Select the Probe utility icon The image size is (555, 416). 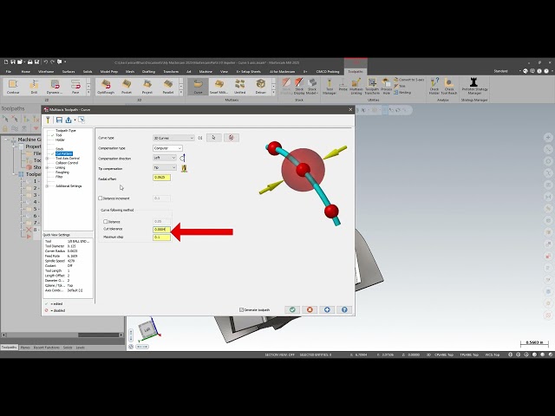(x=343, y=86)
